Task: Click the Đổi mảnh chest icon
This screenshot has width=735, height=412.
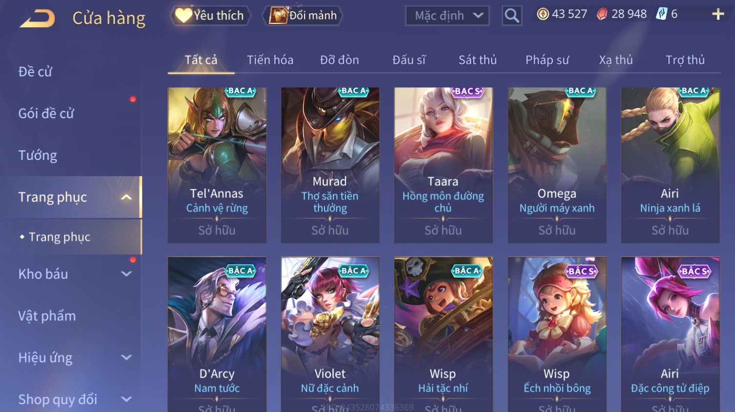Action: pyautogui.click(x=278, y=16)
